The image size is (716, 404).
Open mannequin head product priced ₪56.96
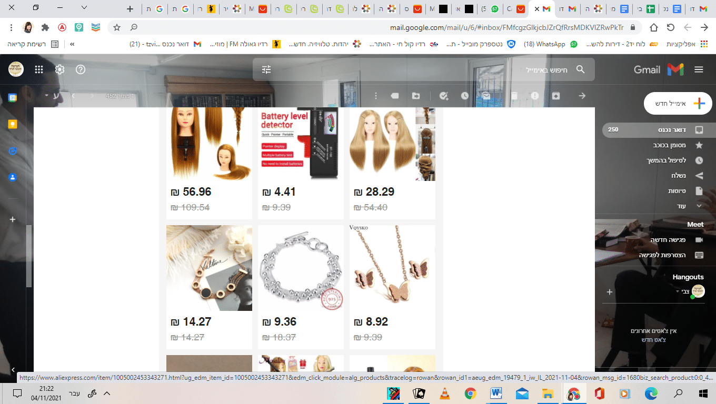pos(209,144)
